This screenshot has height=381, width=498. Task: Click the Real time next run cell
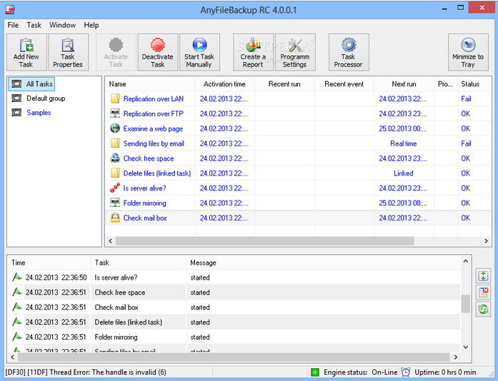click(x=404, y=143)
